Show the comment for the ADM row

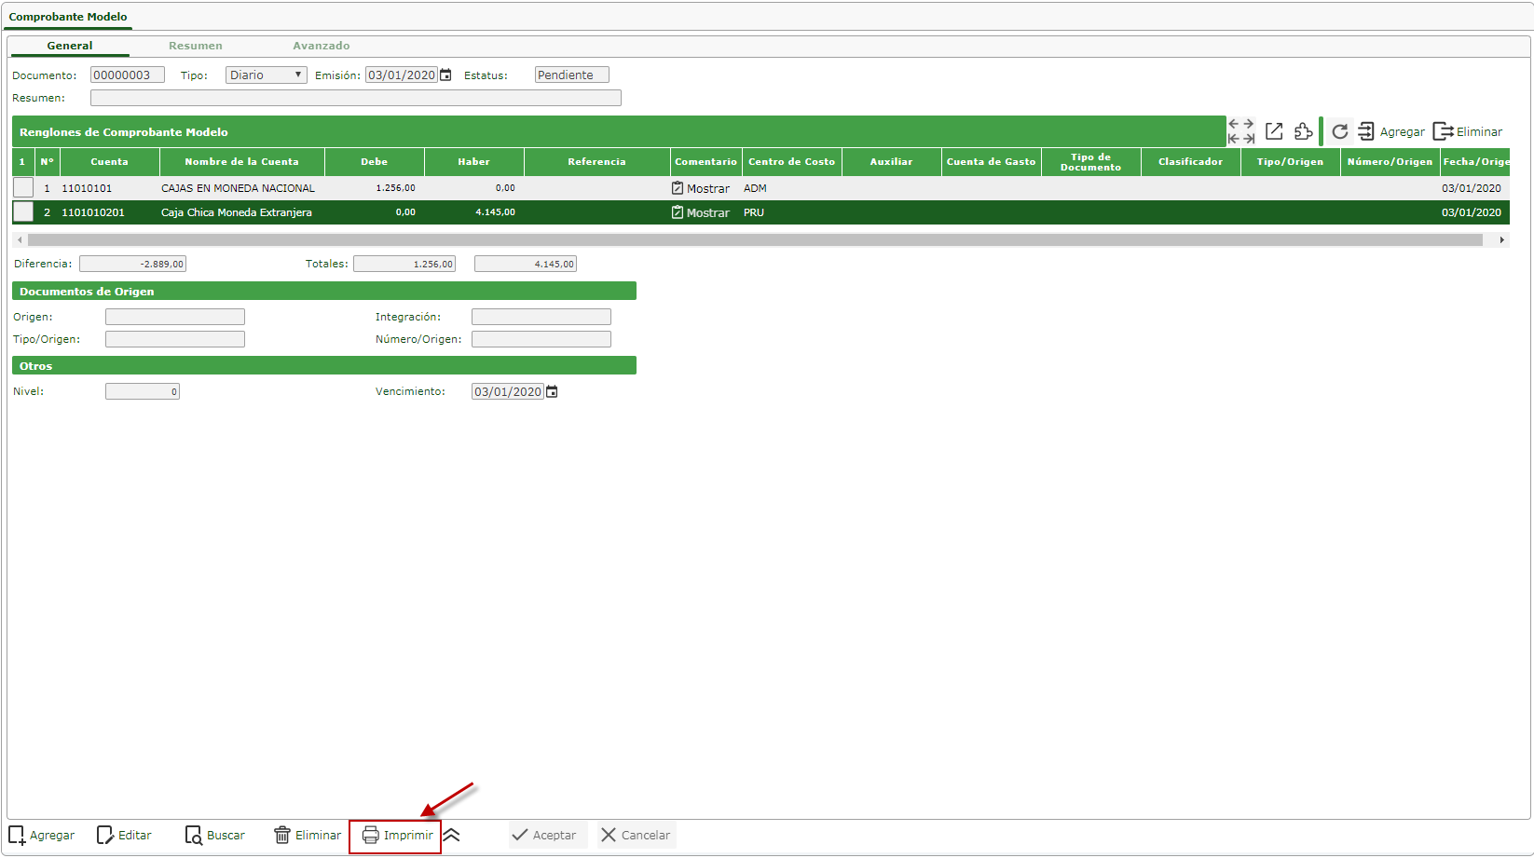point(701,188)
